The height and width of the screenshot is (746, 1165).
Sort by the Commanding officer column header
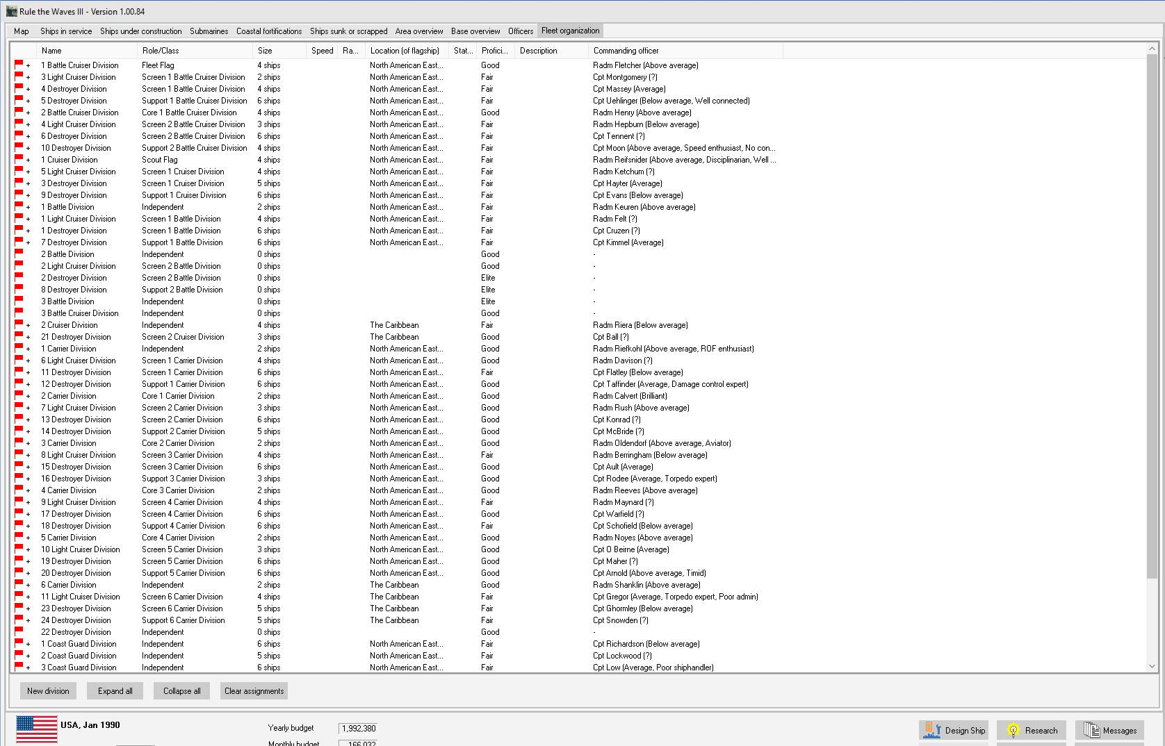point(685,51)
